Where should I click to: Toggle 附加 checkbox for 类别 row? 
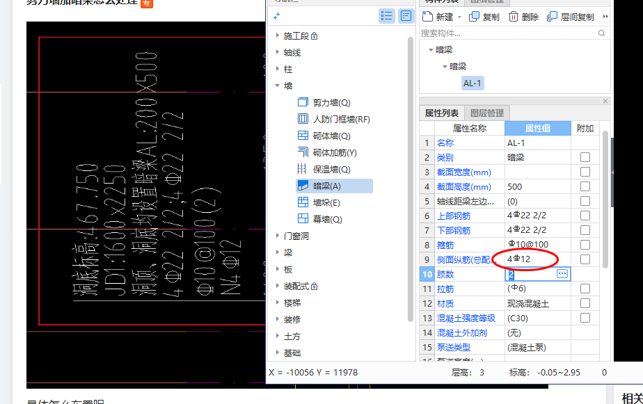point(585,157)
